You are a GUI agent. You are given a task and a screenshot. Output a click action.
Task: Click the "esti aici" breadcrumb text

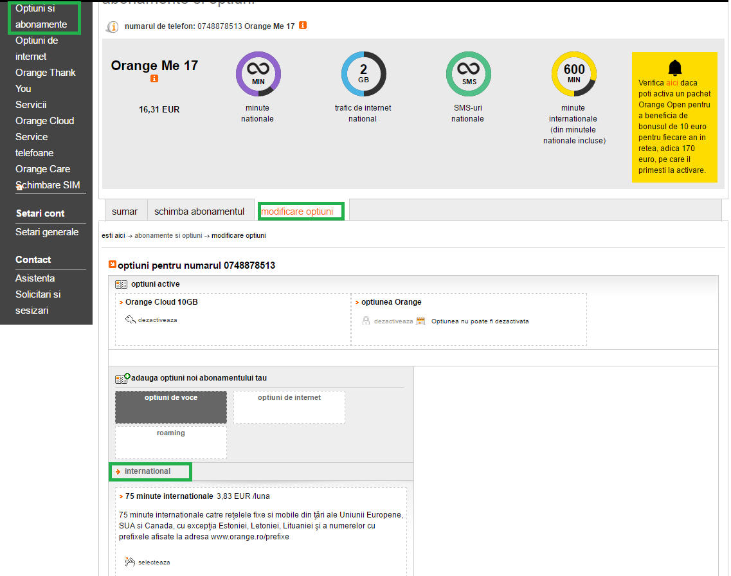pyautogui.click(x=113, y=236)
